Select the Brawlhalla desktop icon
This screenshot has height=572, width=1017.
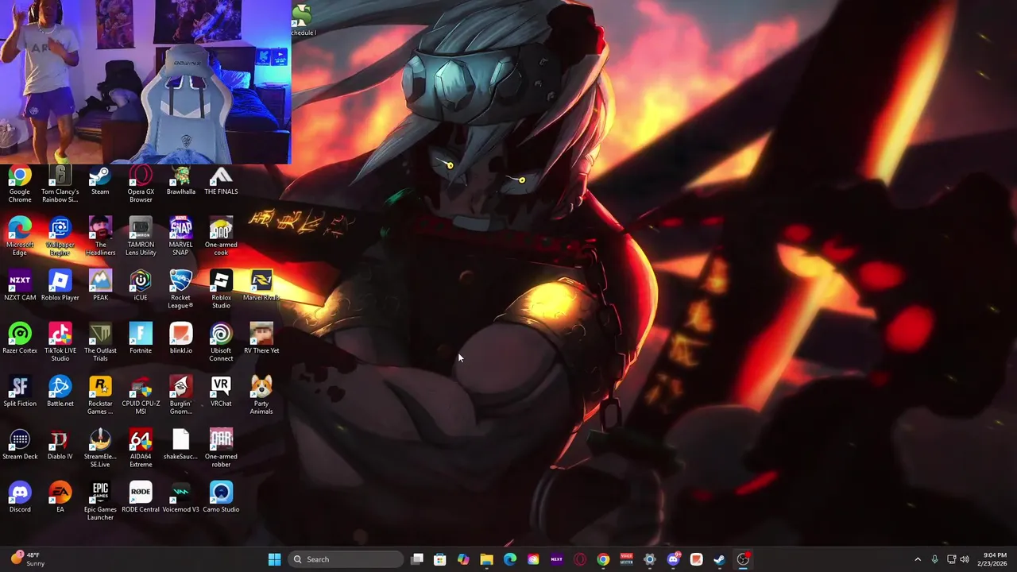[181, 180]
